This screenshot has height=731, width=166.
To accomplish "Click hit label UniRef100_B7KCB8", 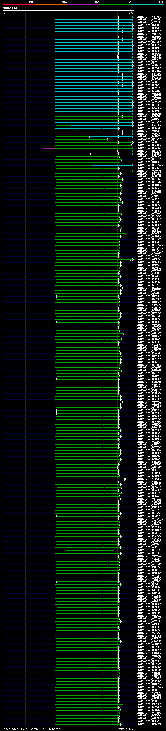I will (x=149, y=191).
